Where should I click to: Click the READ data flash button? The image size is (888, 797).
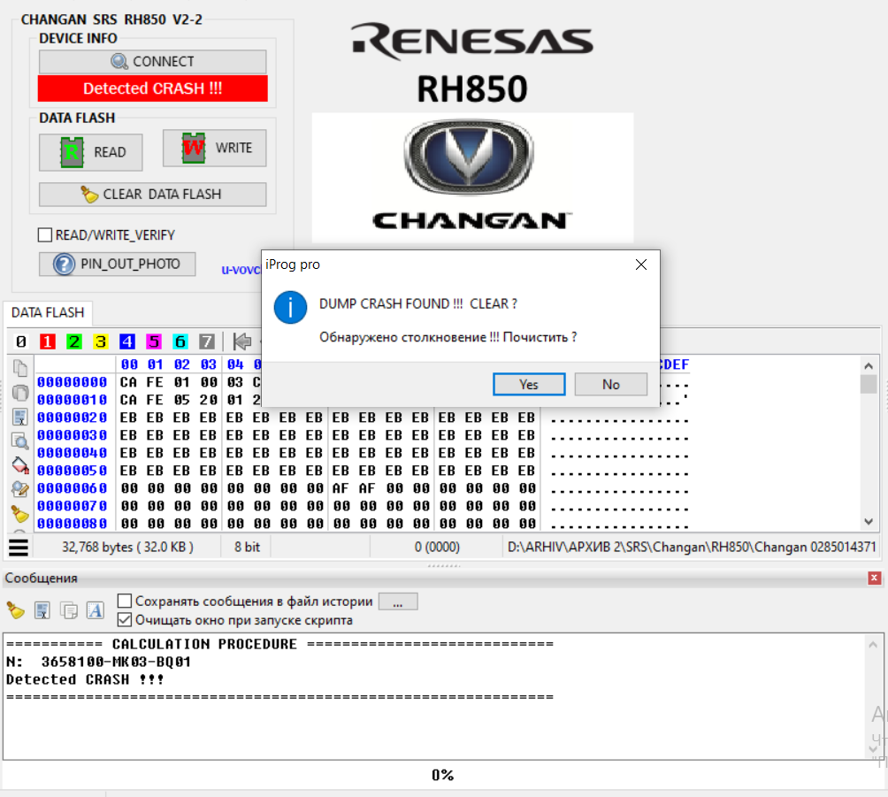(x=90, y=152)
